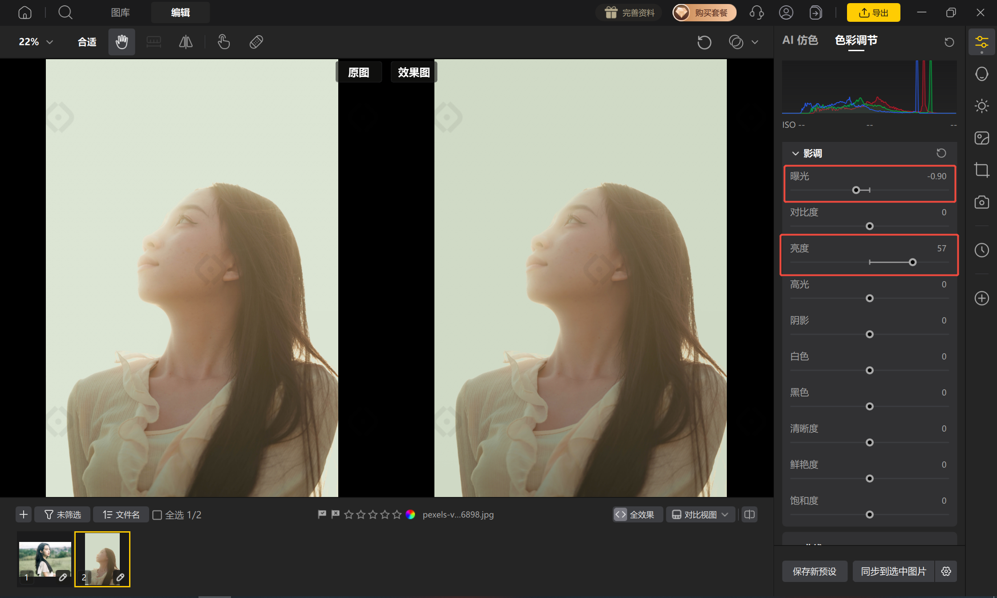Screen dimensions: 997x598
Task: Reset the 影调 section adjustments
Action: point(941,153)
